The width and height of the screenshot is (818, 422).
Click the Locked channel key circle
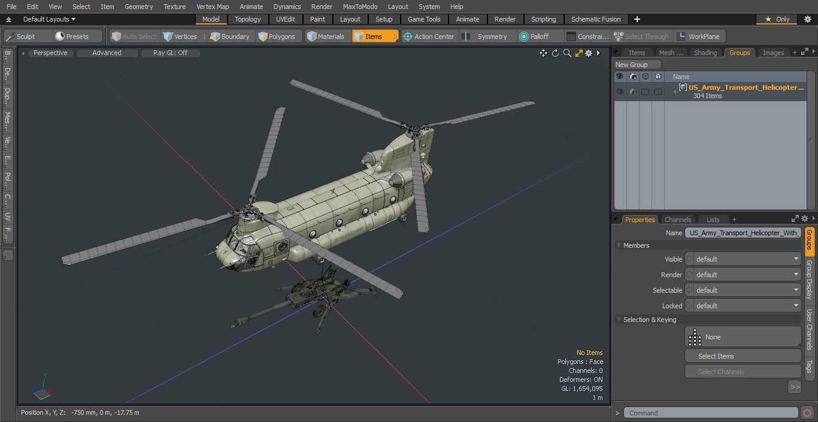pyautogui.click(x=689, y=306)
